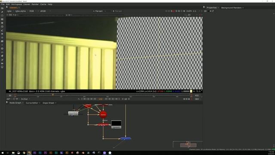
Task: Open the viewer zoom dropdown showing 210%
Action: (x=189, y=11)
